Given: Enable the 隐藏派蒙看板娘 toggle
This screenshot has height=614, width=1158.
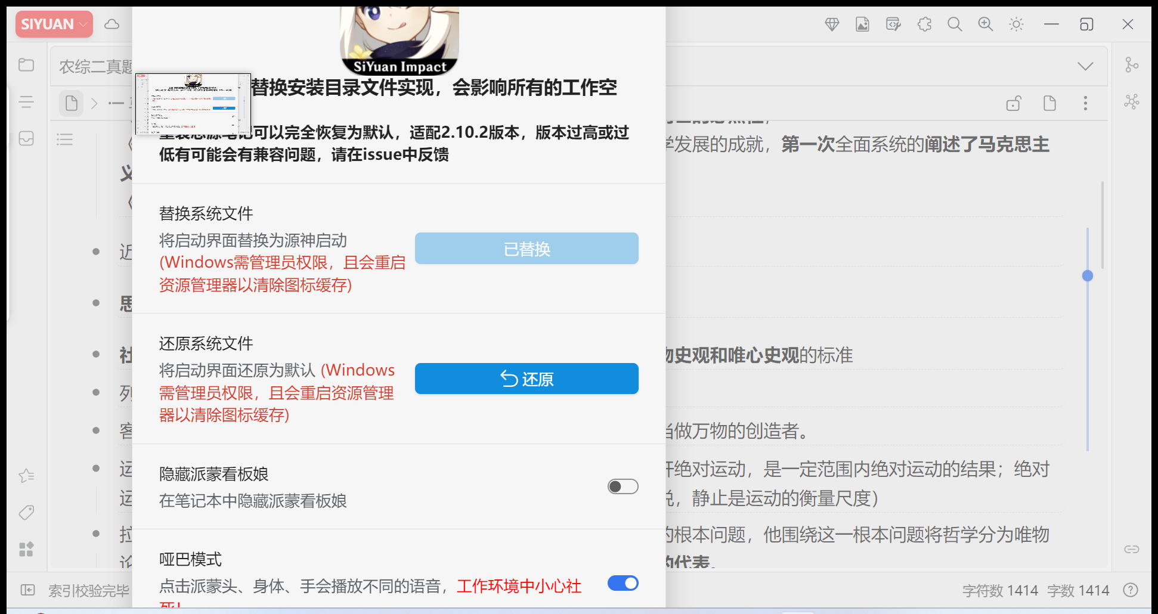Looking at the screenshot, I should 622,486.
